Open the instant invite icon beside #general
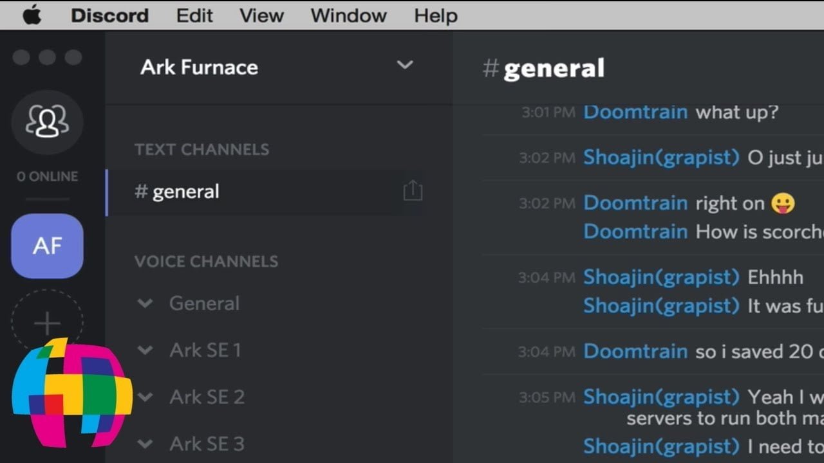 pyautogui.click(x=412, y=190)
